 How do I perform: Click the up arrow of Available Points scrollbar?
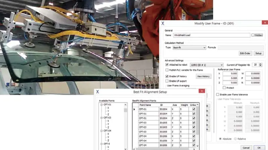[125, 105]
